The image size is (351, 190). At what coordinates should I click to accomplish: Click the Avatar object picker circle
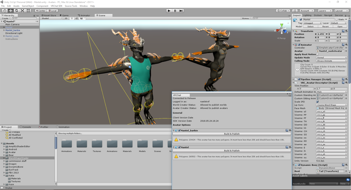click(x=346, y=51)
